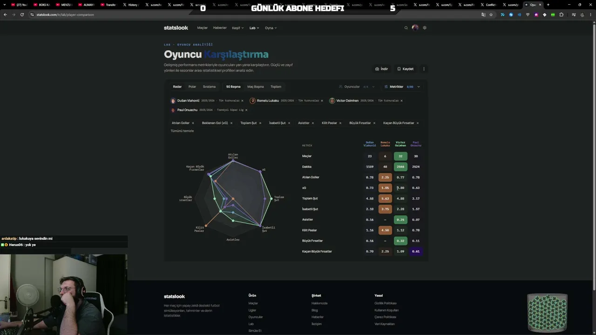Click the İndir download button
The width and height of the screenshot is (596, 335).
[381, 69]
